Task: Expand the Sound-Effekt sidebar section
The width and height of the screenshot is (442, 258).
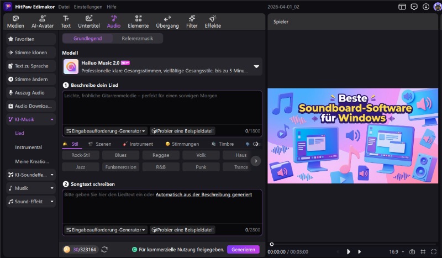Action: click(x=52, y=202)
